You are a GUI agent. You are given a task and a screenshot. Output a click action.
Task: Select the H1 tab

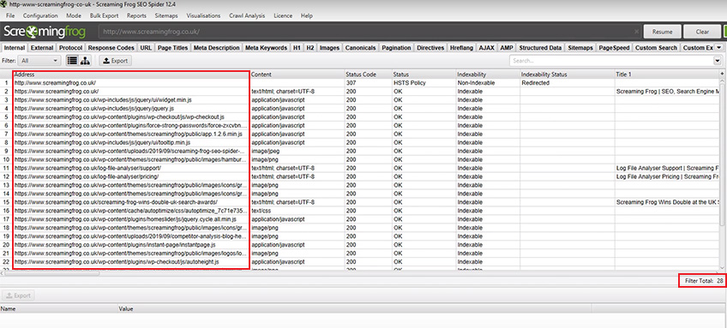(x=297, y=48)
